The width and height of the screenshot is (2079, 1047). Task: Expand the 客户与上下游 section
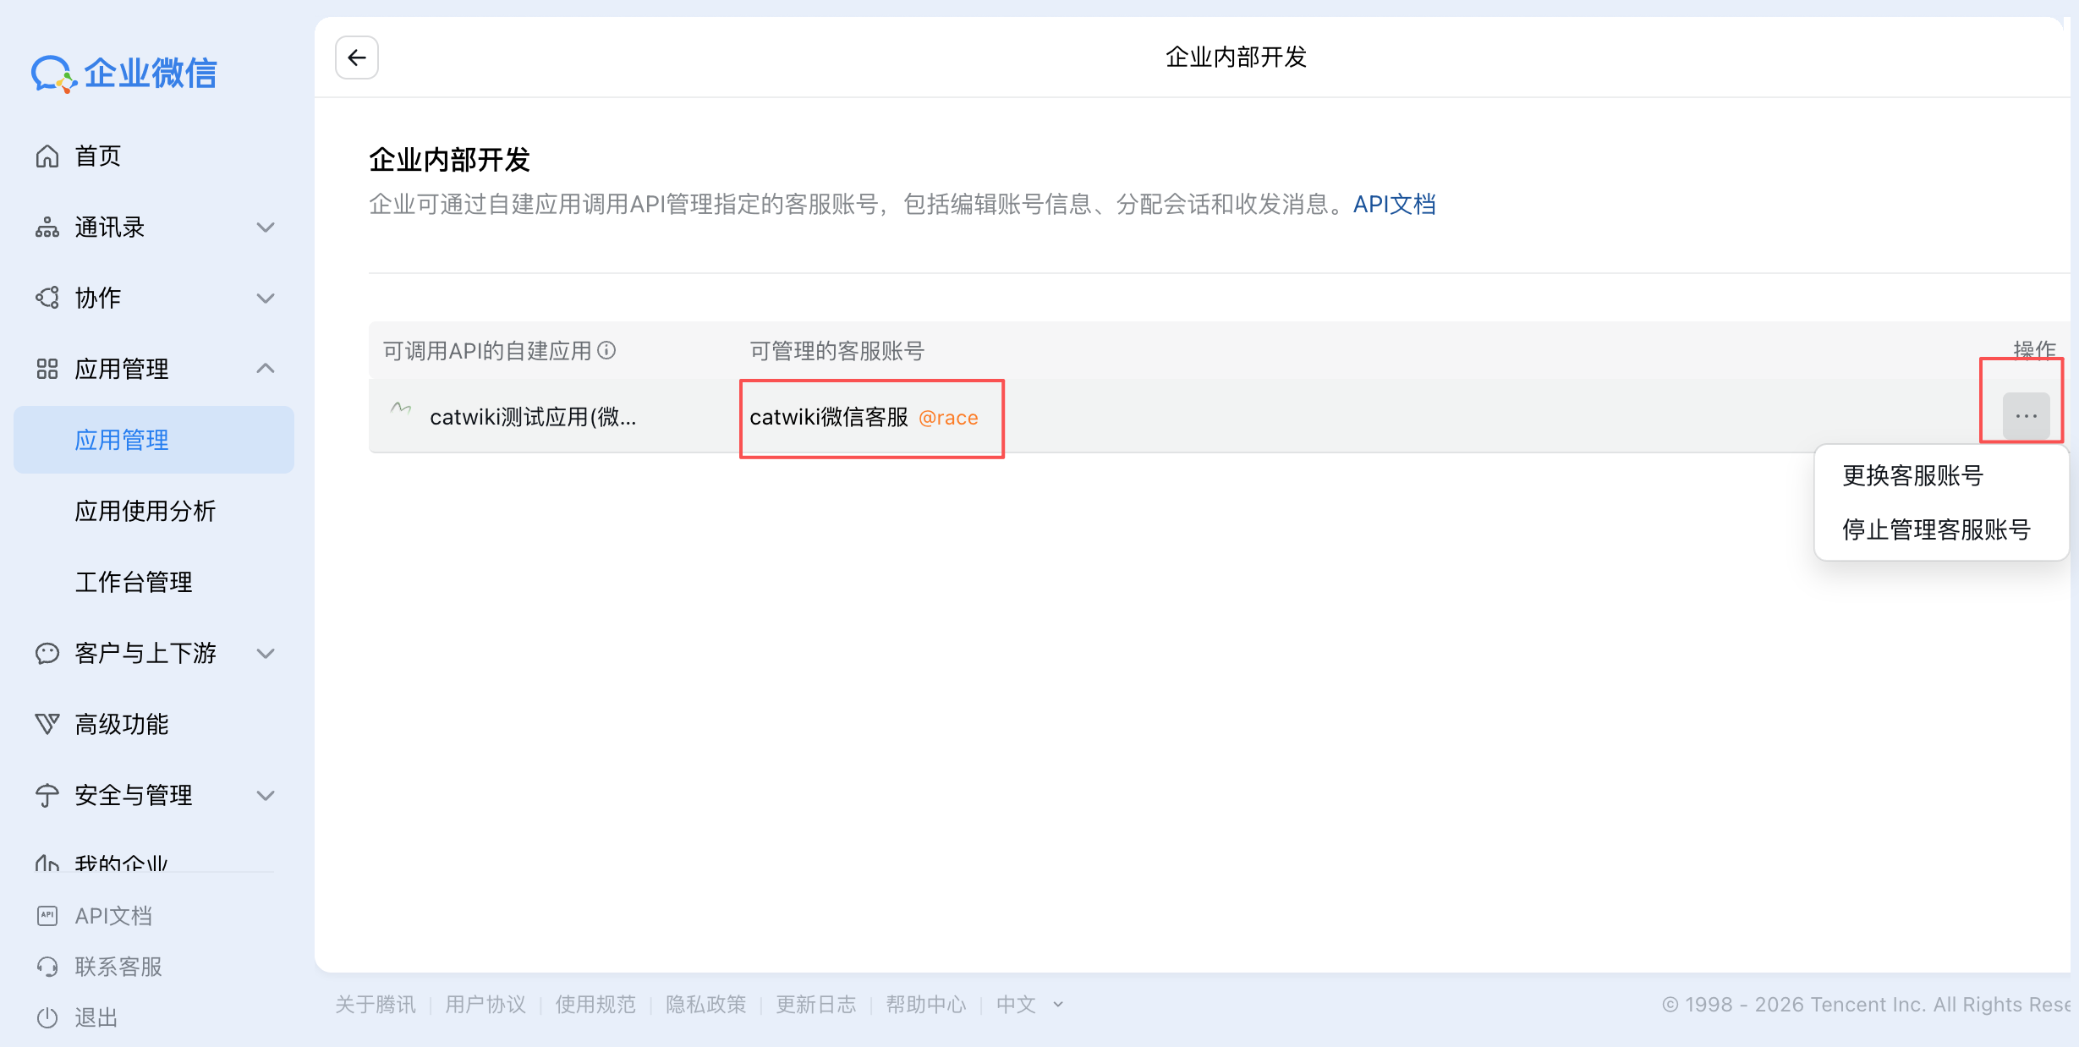266,654
